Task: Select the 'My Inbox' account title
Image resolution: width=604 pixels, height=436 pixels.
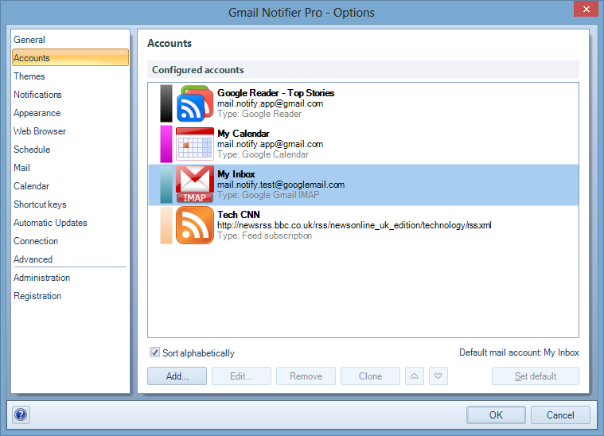Action: 236,174
